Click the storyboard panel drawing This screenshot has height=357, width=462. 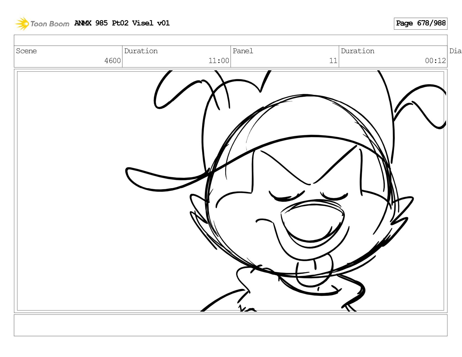230,191
